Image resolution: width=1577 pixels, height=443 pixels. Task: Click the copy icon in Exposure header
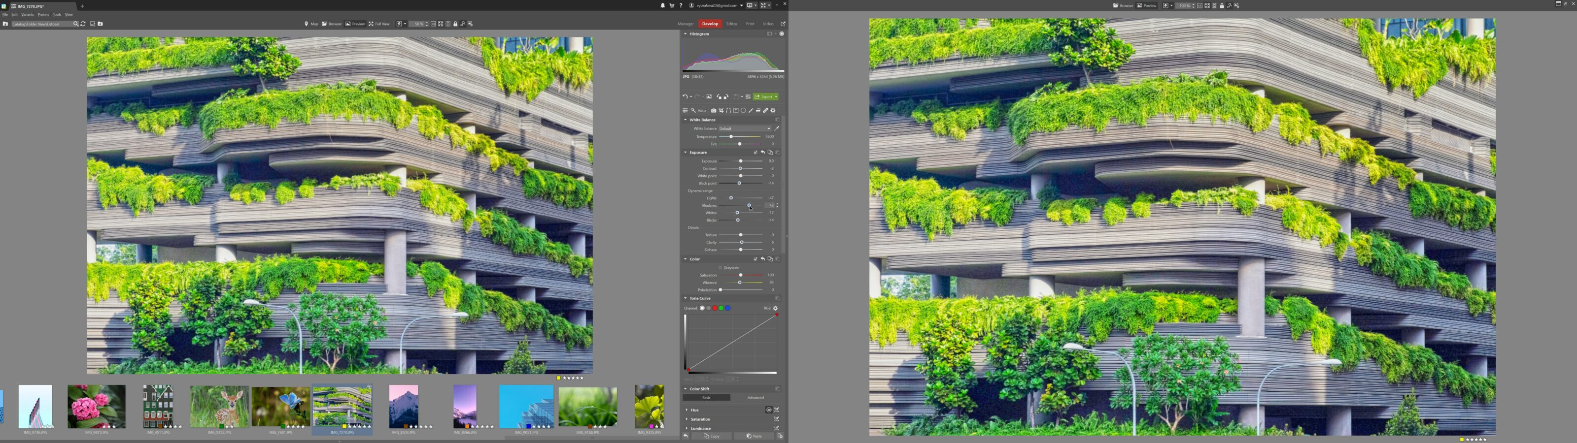(x=770, y=153)
